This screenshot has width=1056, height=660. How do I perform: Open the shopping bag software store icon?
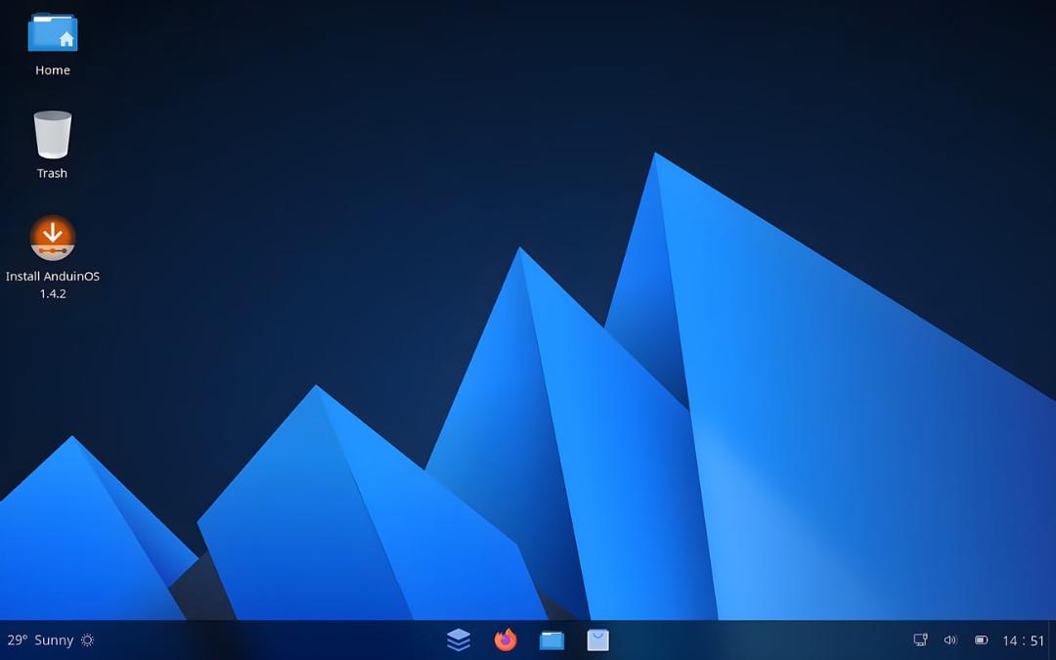(x=598, y=639)
